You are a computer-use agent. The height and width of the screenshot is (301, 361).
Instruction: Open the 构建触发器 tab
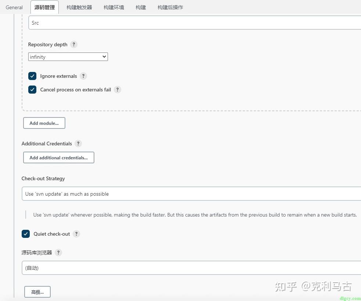tap(79, 7)
